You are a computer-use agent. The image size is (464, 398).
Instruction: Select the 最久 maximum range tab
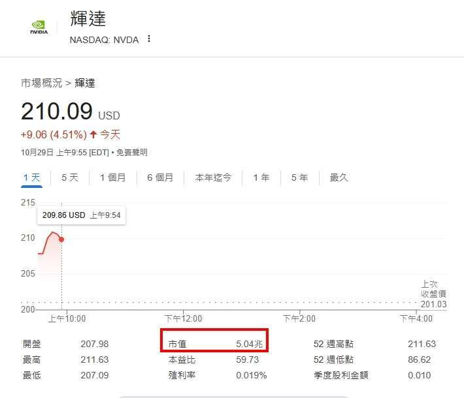(339, 177)
